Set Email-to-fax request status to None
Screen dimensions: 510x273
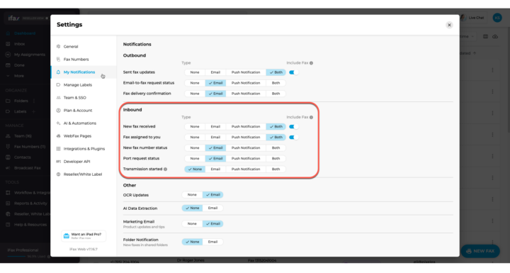point(195,83)
